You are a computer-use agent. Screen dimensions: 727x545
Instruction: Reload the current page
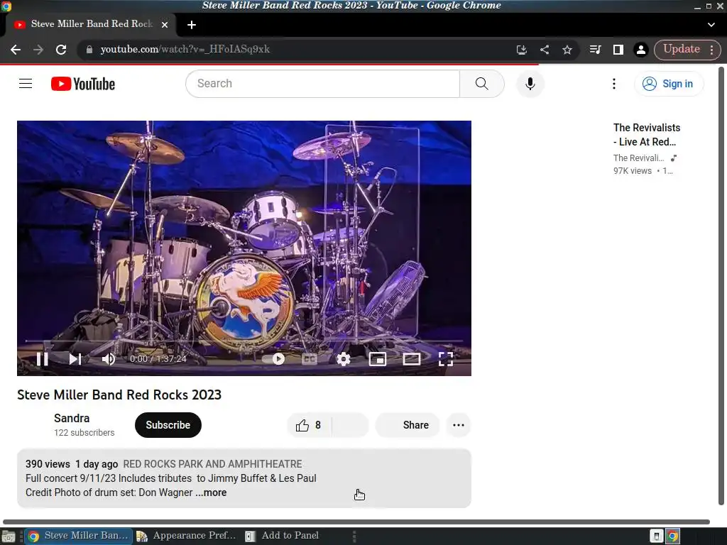point(61,50)
